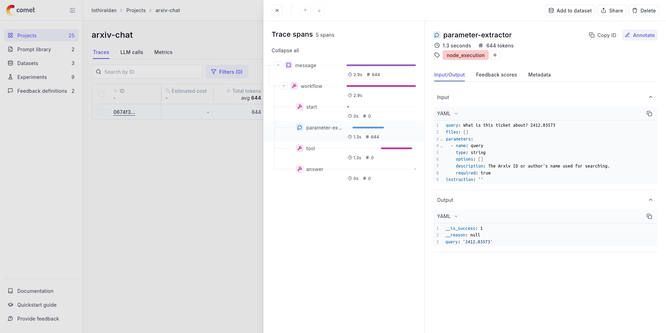
Task: Collapse the workflow span node
Action: pyautogui.click(x=284, y=86)
